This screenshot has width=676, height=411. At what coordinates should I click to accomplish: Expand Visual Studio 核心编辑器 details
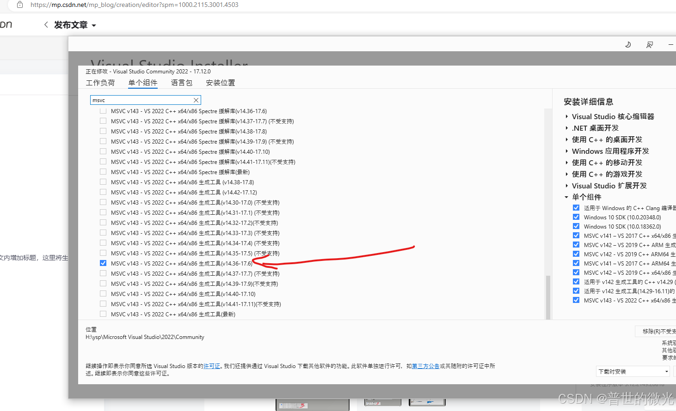566,116
